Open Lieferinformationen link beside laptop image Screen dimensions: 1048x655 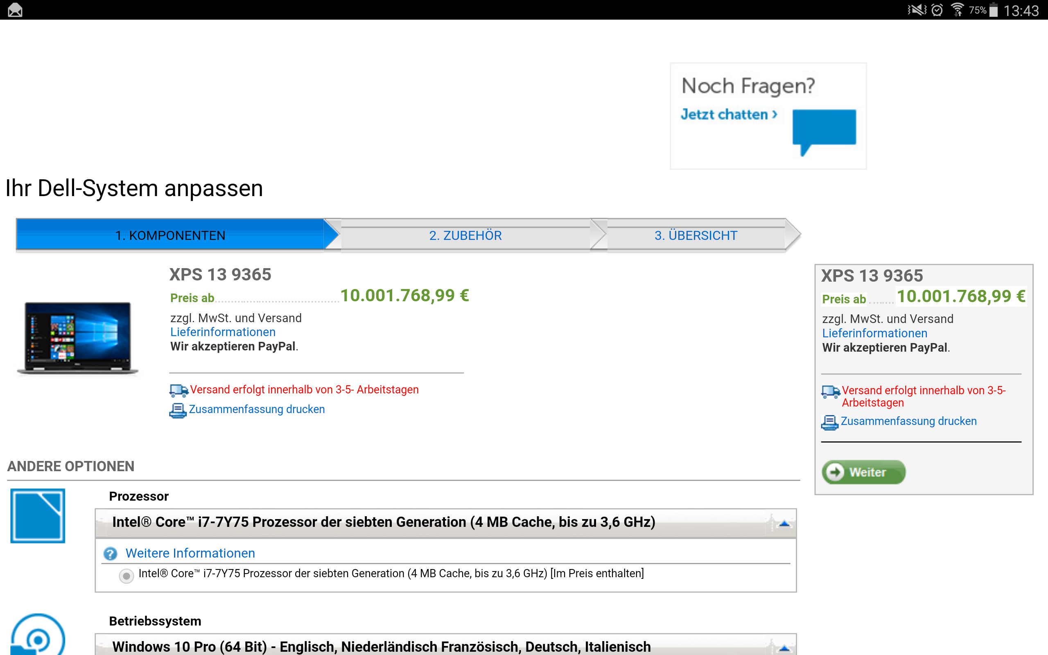[223, 332]
